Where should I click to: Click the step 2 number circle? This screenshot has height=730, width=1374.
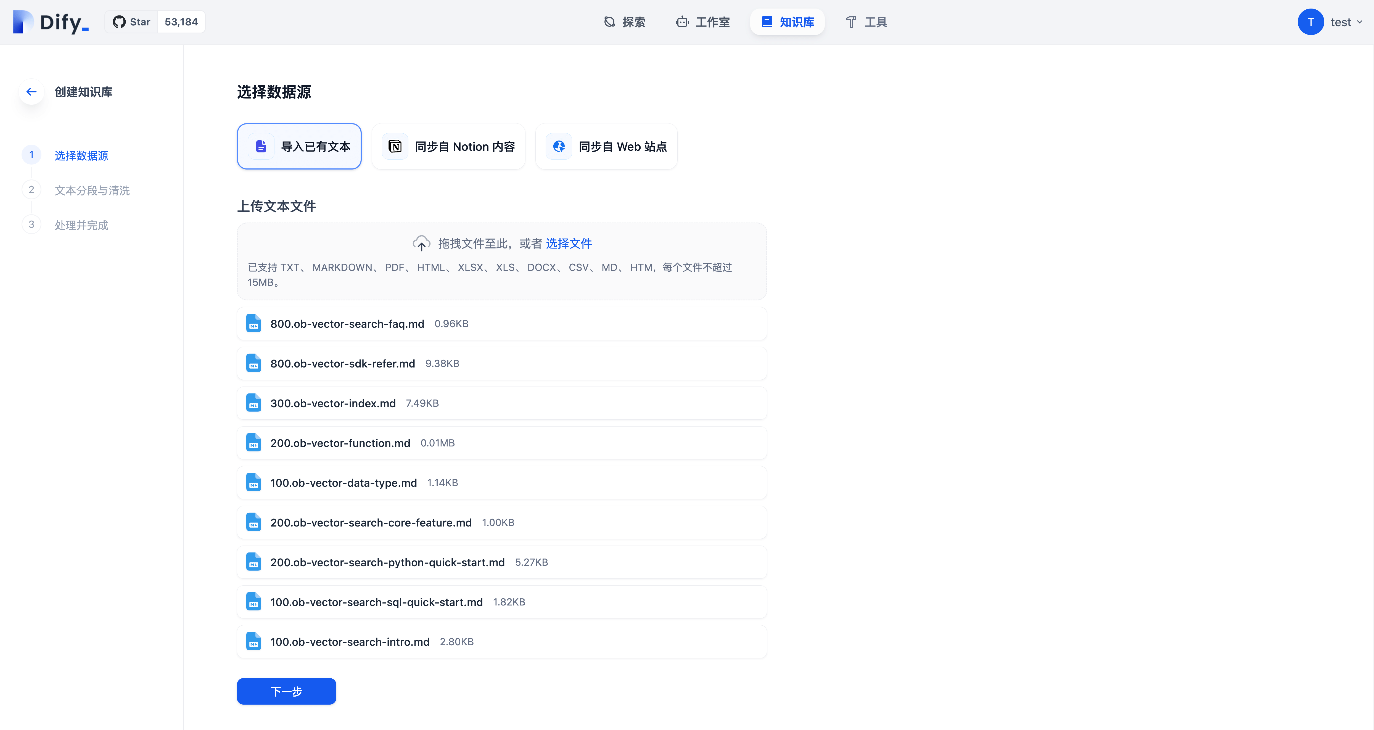31,190
